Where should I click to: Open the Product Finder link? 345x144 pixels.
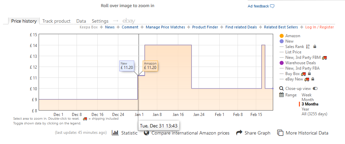(x=204, y=27)
